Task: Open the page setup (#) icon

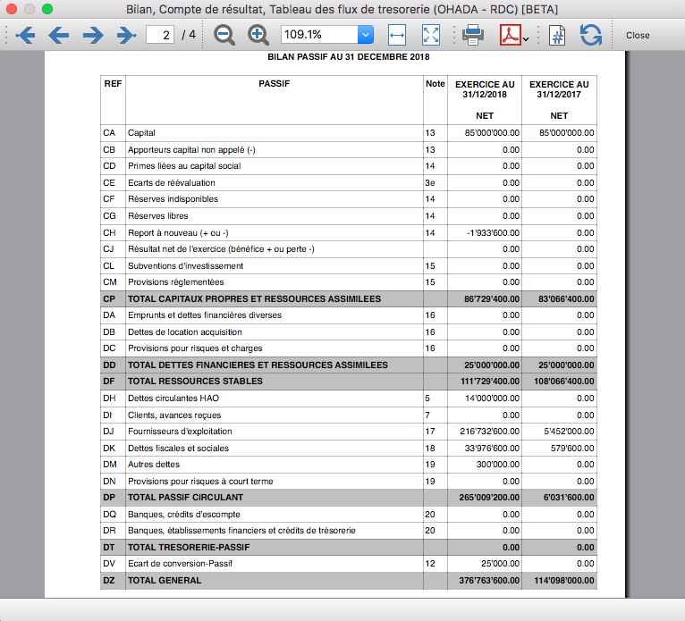Action: (557, 35)
